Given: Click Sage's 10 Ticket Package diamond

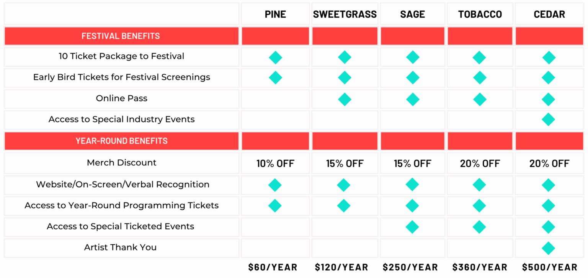Looking at the screenshot, I should 413,58.
